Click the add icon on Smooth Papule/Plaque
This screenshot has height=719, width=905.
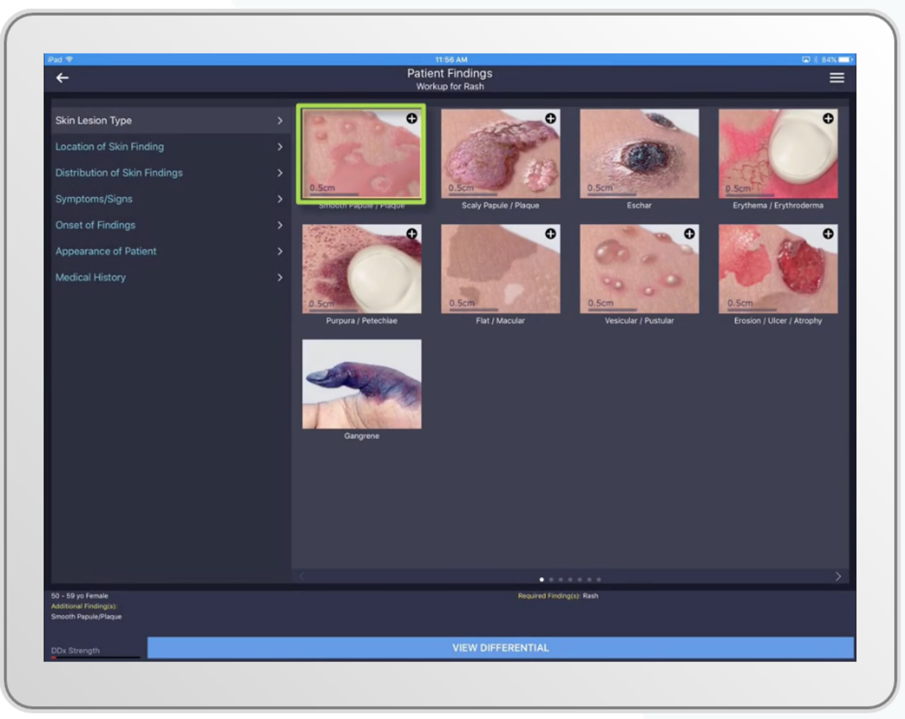tap(412, 118)
